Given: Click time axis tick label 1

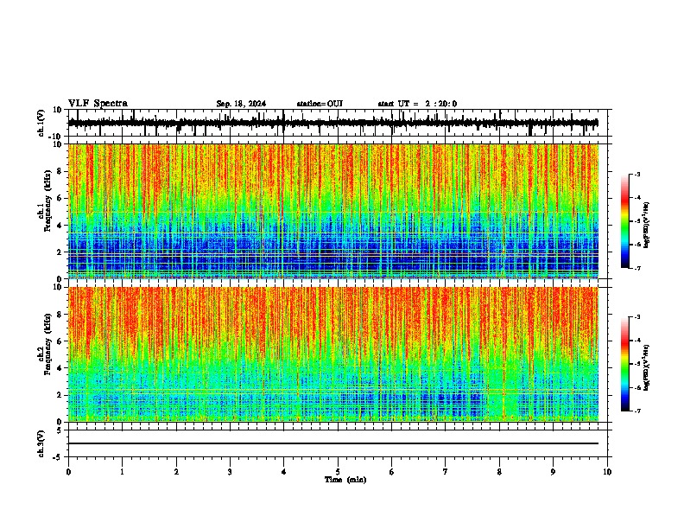Looking at the screenshot, I should (122, 472).
